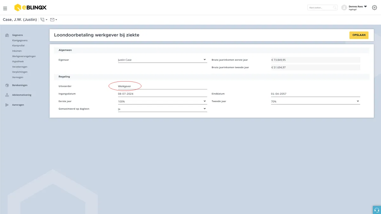This screenshot has height=214, width=381.
Task: Click the customer name Case, J.W. (Justin)
Action: [x=20, y=20]
